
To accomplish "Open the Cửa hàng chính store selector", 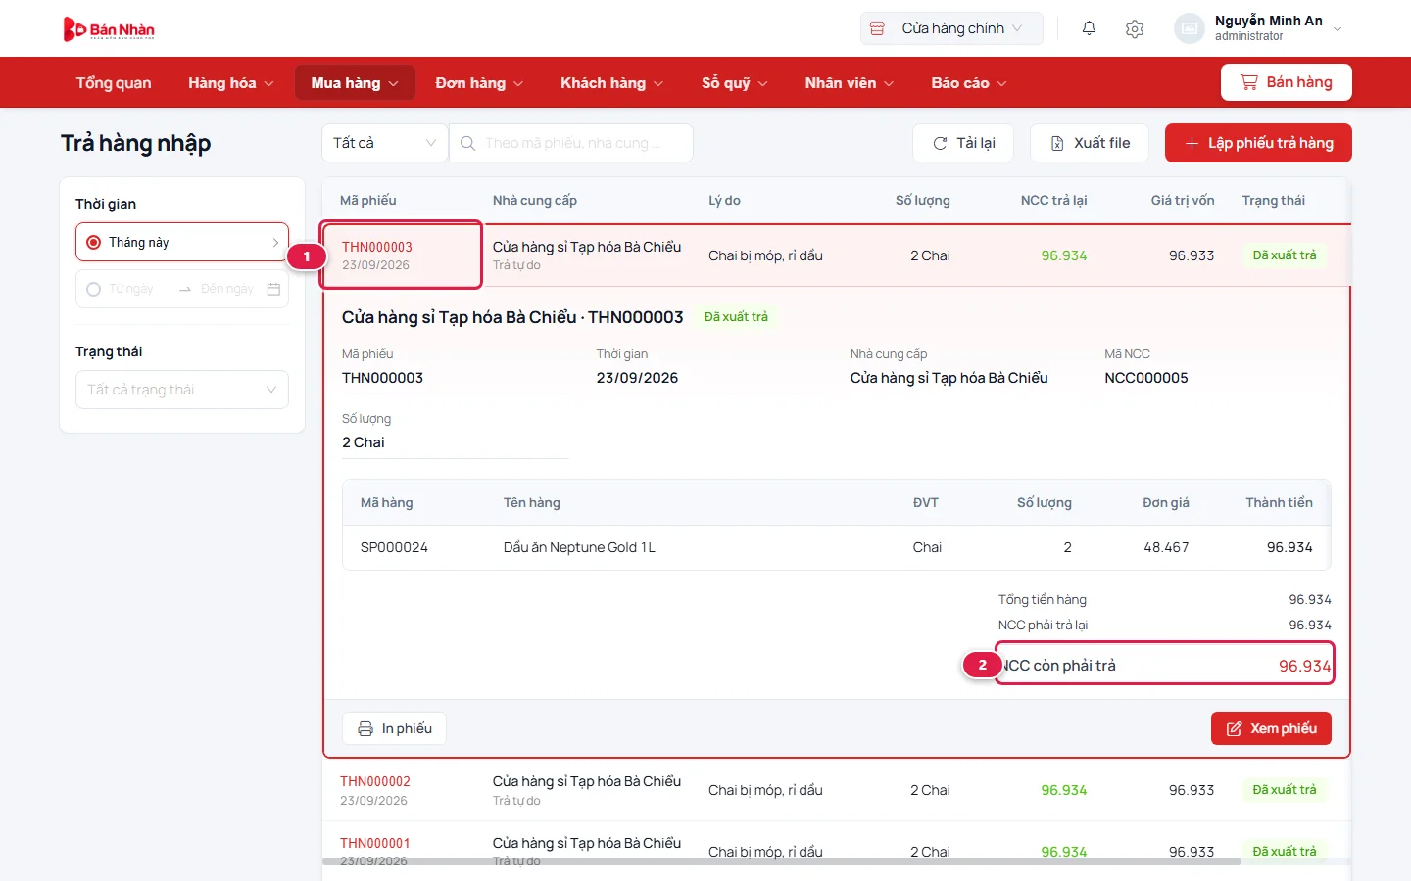I will point(951,28).
